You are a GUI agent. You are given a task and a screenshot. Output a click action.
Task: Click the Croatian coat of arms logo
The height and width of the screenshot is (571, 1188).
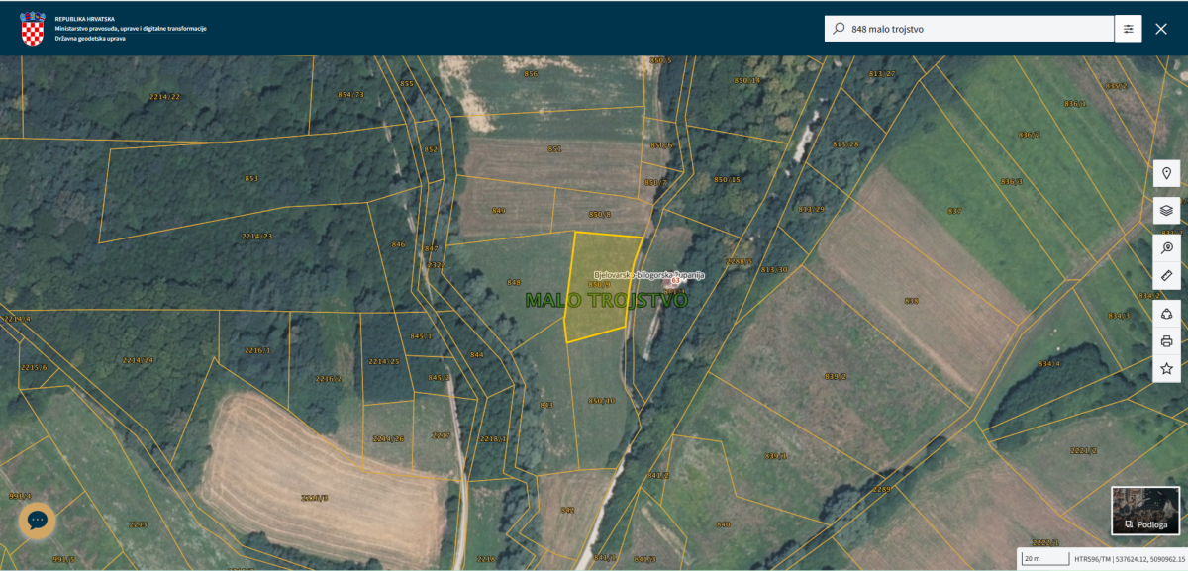pyautogui.click(x=34, y=29)
